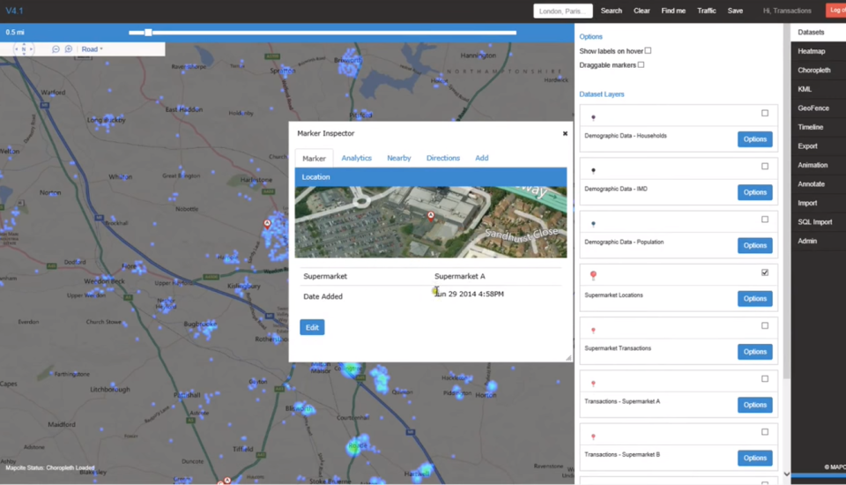Switch to the Analytics tab
This screenshot has width=846, height=485.
click(357, 158)
